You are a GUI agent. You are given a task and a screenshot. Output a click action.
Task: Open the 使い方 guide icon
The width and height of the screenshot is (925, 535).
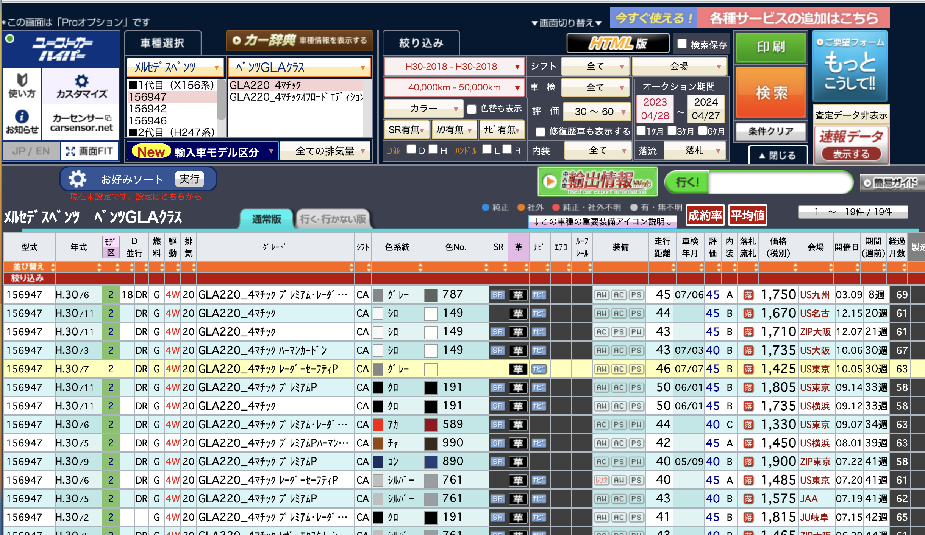tap(22, 86)
